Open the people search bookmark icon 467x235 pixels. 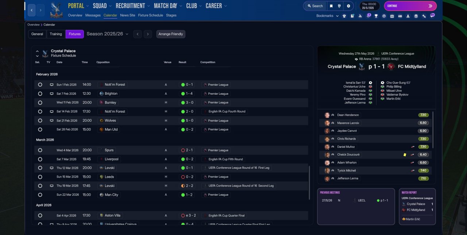click(360, 16)
